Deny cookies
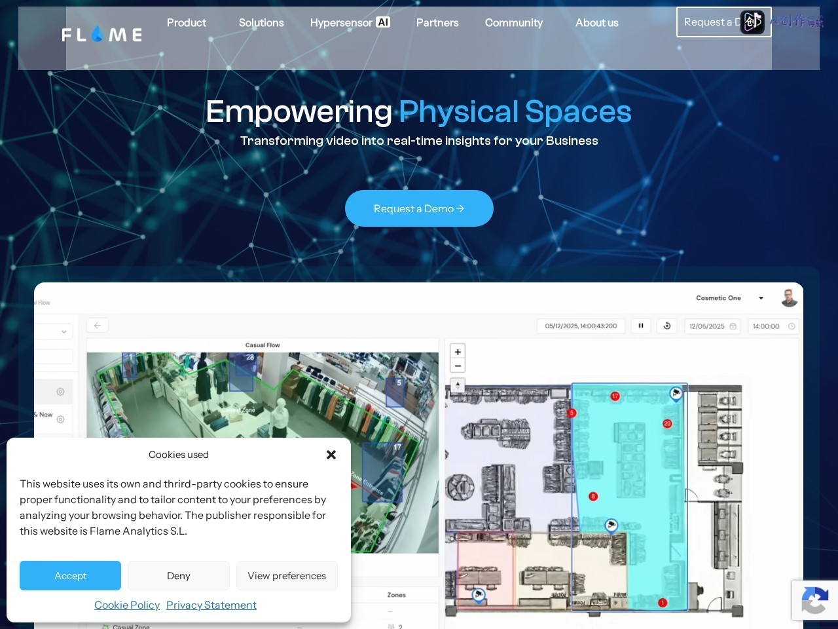Screen dimensions: 838x629 [x=178, y=575]
